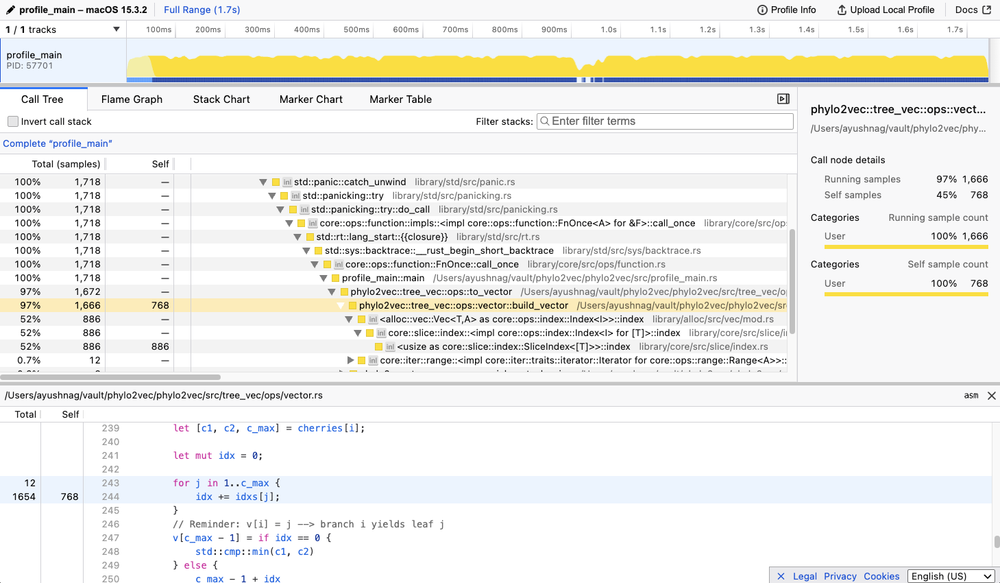
Task: Open Profile Info panel
Action: coord(786,10)
